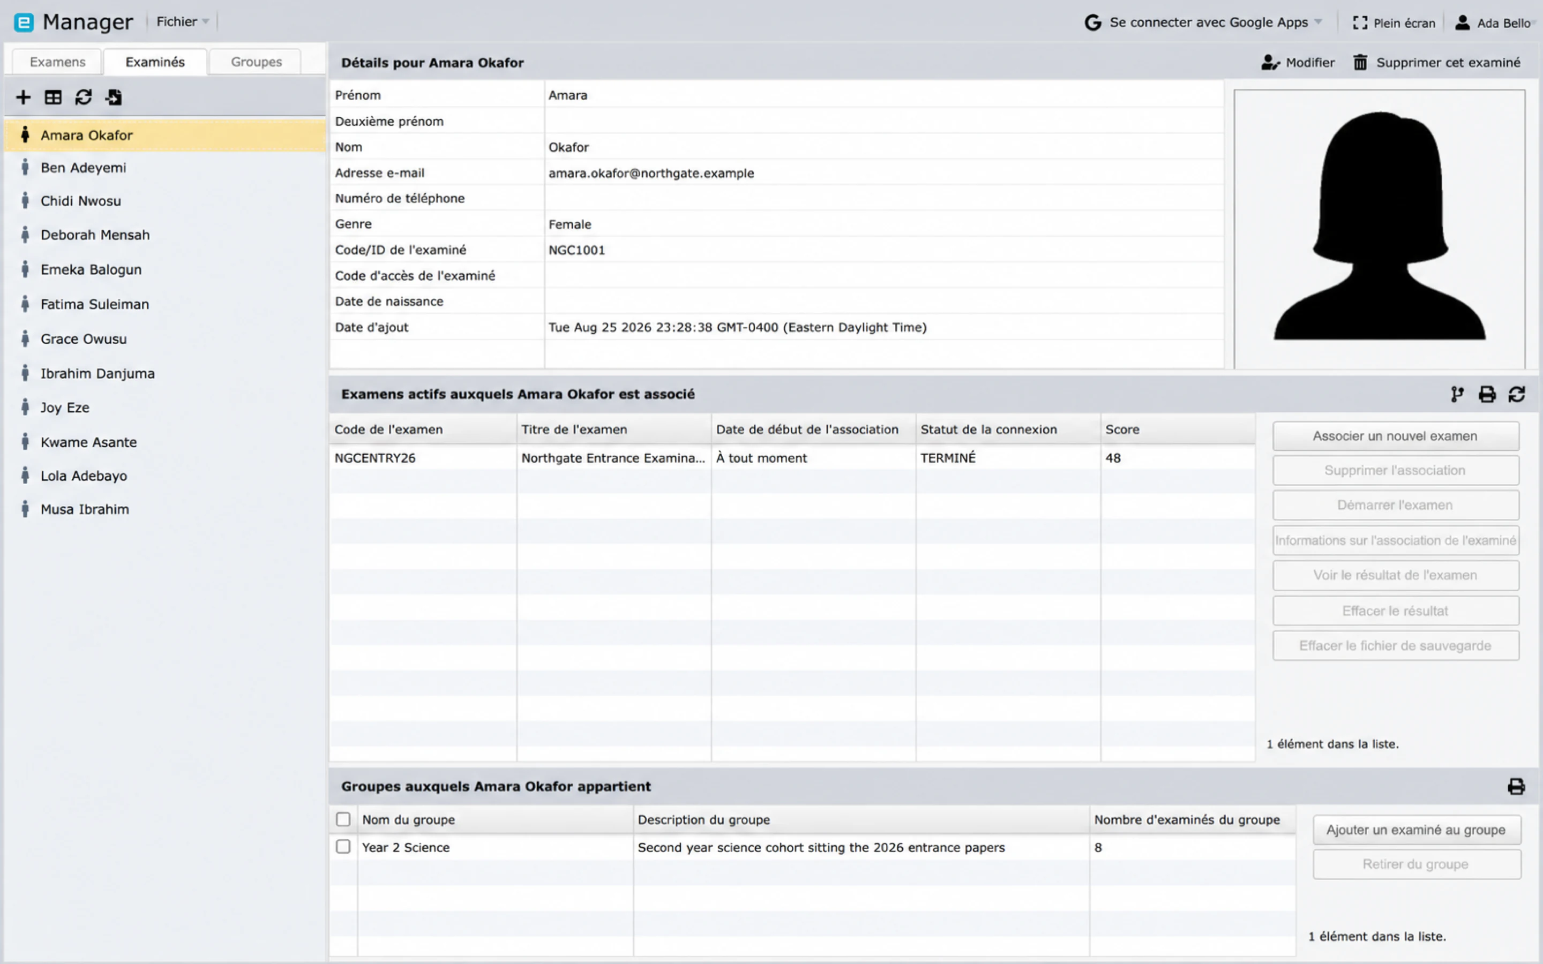
Task: Click the person icon beside Ben Adeyemi
Action: pyautogui.click(x=25, y=168)
